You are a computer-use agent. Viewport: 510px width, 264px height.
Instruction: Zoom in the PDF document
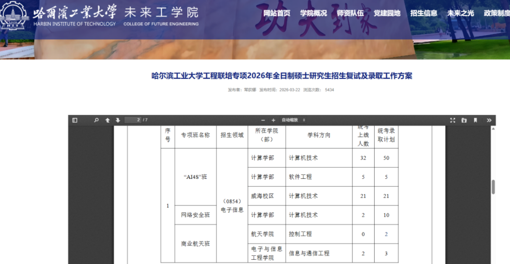[x=273, y=120]
